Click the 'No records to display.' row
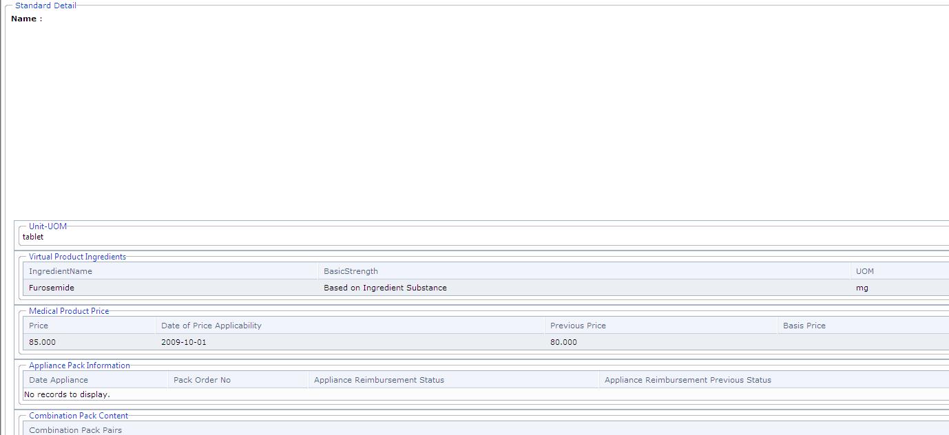 tap(67, 394)
